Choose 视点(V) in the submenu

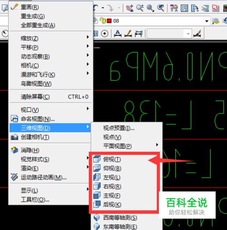(127, 137)
